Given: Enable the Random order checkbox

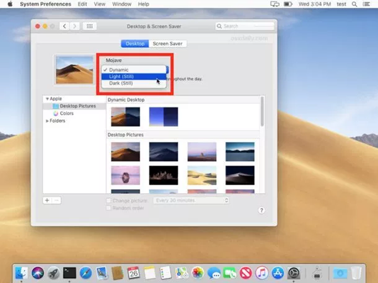Looking at the screenshot, I should pyautogui.click(x=108, y=208).
